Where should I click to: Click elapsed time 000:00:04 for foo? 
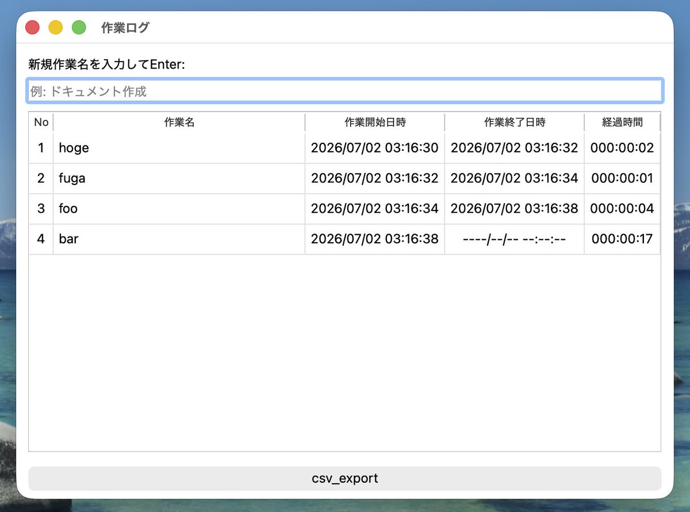pyautogui.click(x=622, y=209)
